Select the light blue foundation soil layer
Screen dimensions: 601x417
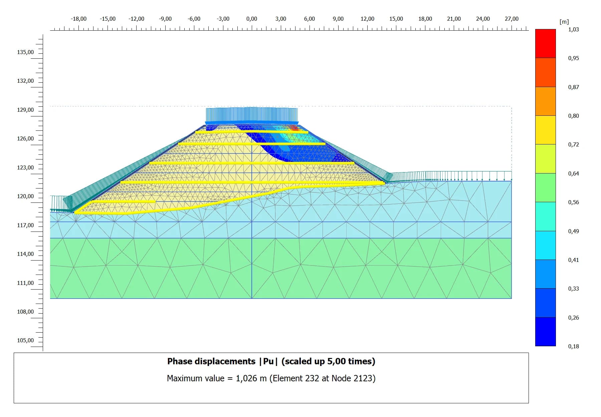pos(434,207)
